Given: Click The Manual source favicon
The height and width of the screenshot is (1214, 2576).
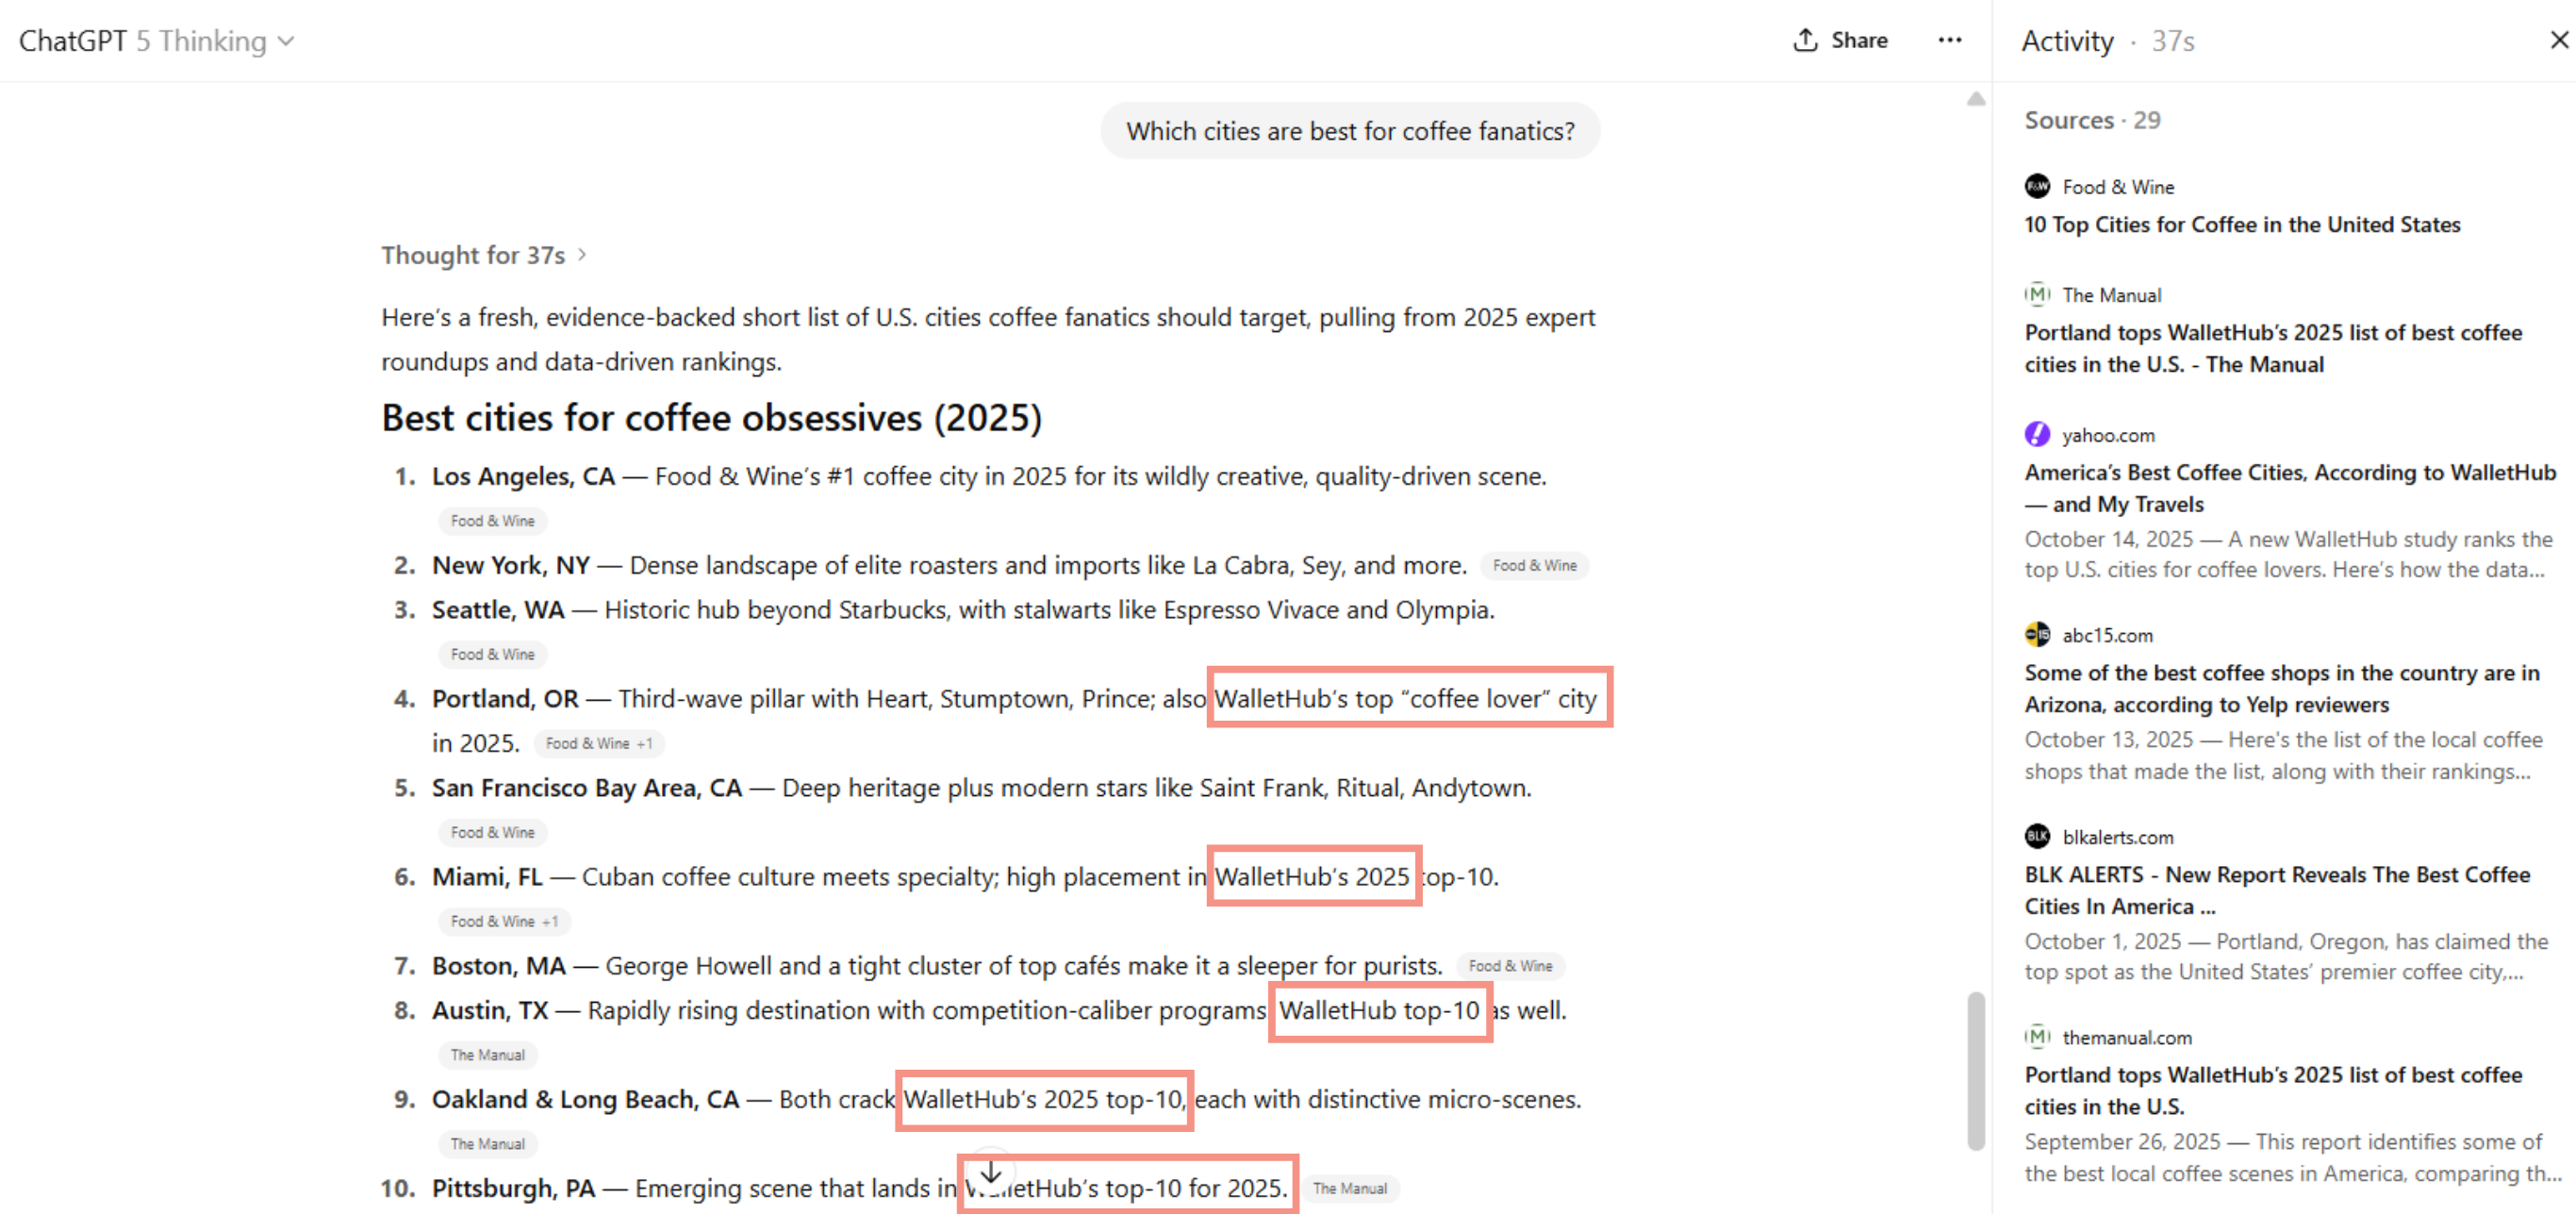Looking at the screenshot, I should pyautogui.click(x=2037, y=295).
